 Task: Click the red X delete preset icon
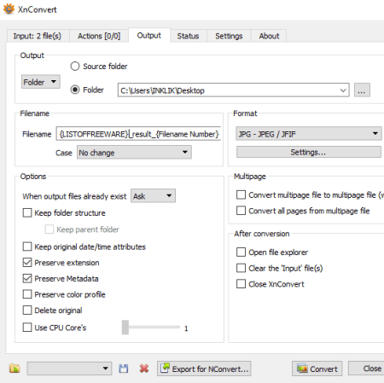pyautogui.click(x=144, y=368)
